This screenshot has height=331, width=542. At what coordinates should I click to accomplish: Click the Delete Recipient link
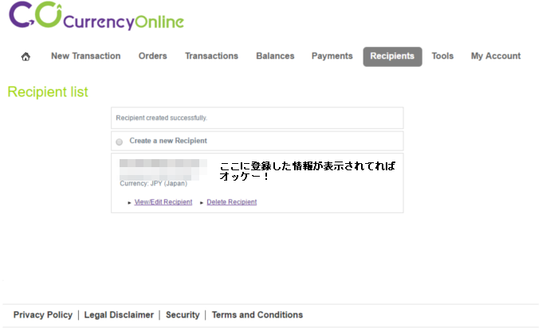pyautogui.click(x=232, y=202)
